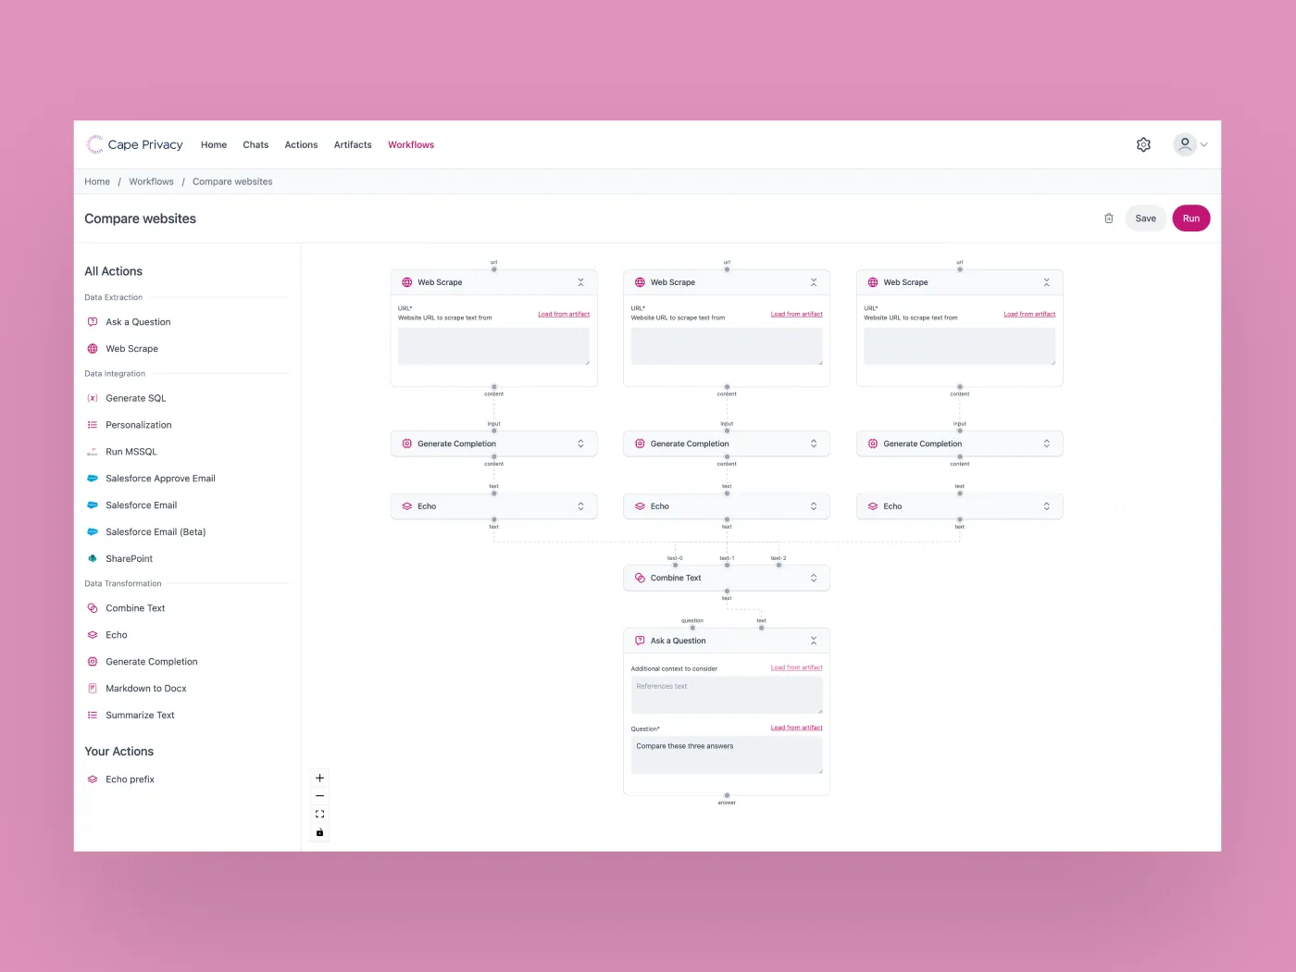1296x972 pixels.
Task: Expand the leftmost Generate Completion node
Action: point(580,443)
